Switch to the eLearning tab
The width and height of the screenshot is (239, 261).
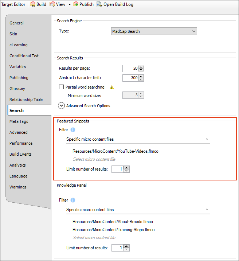(19, 45)
